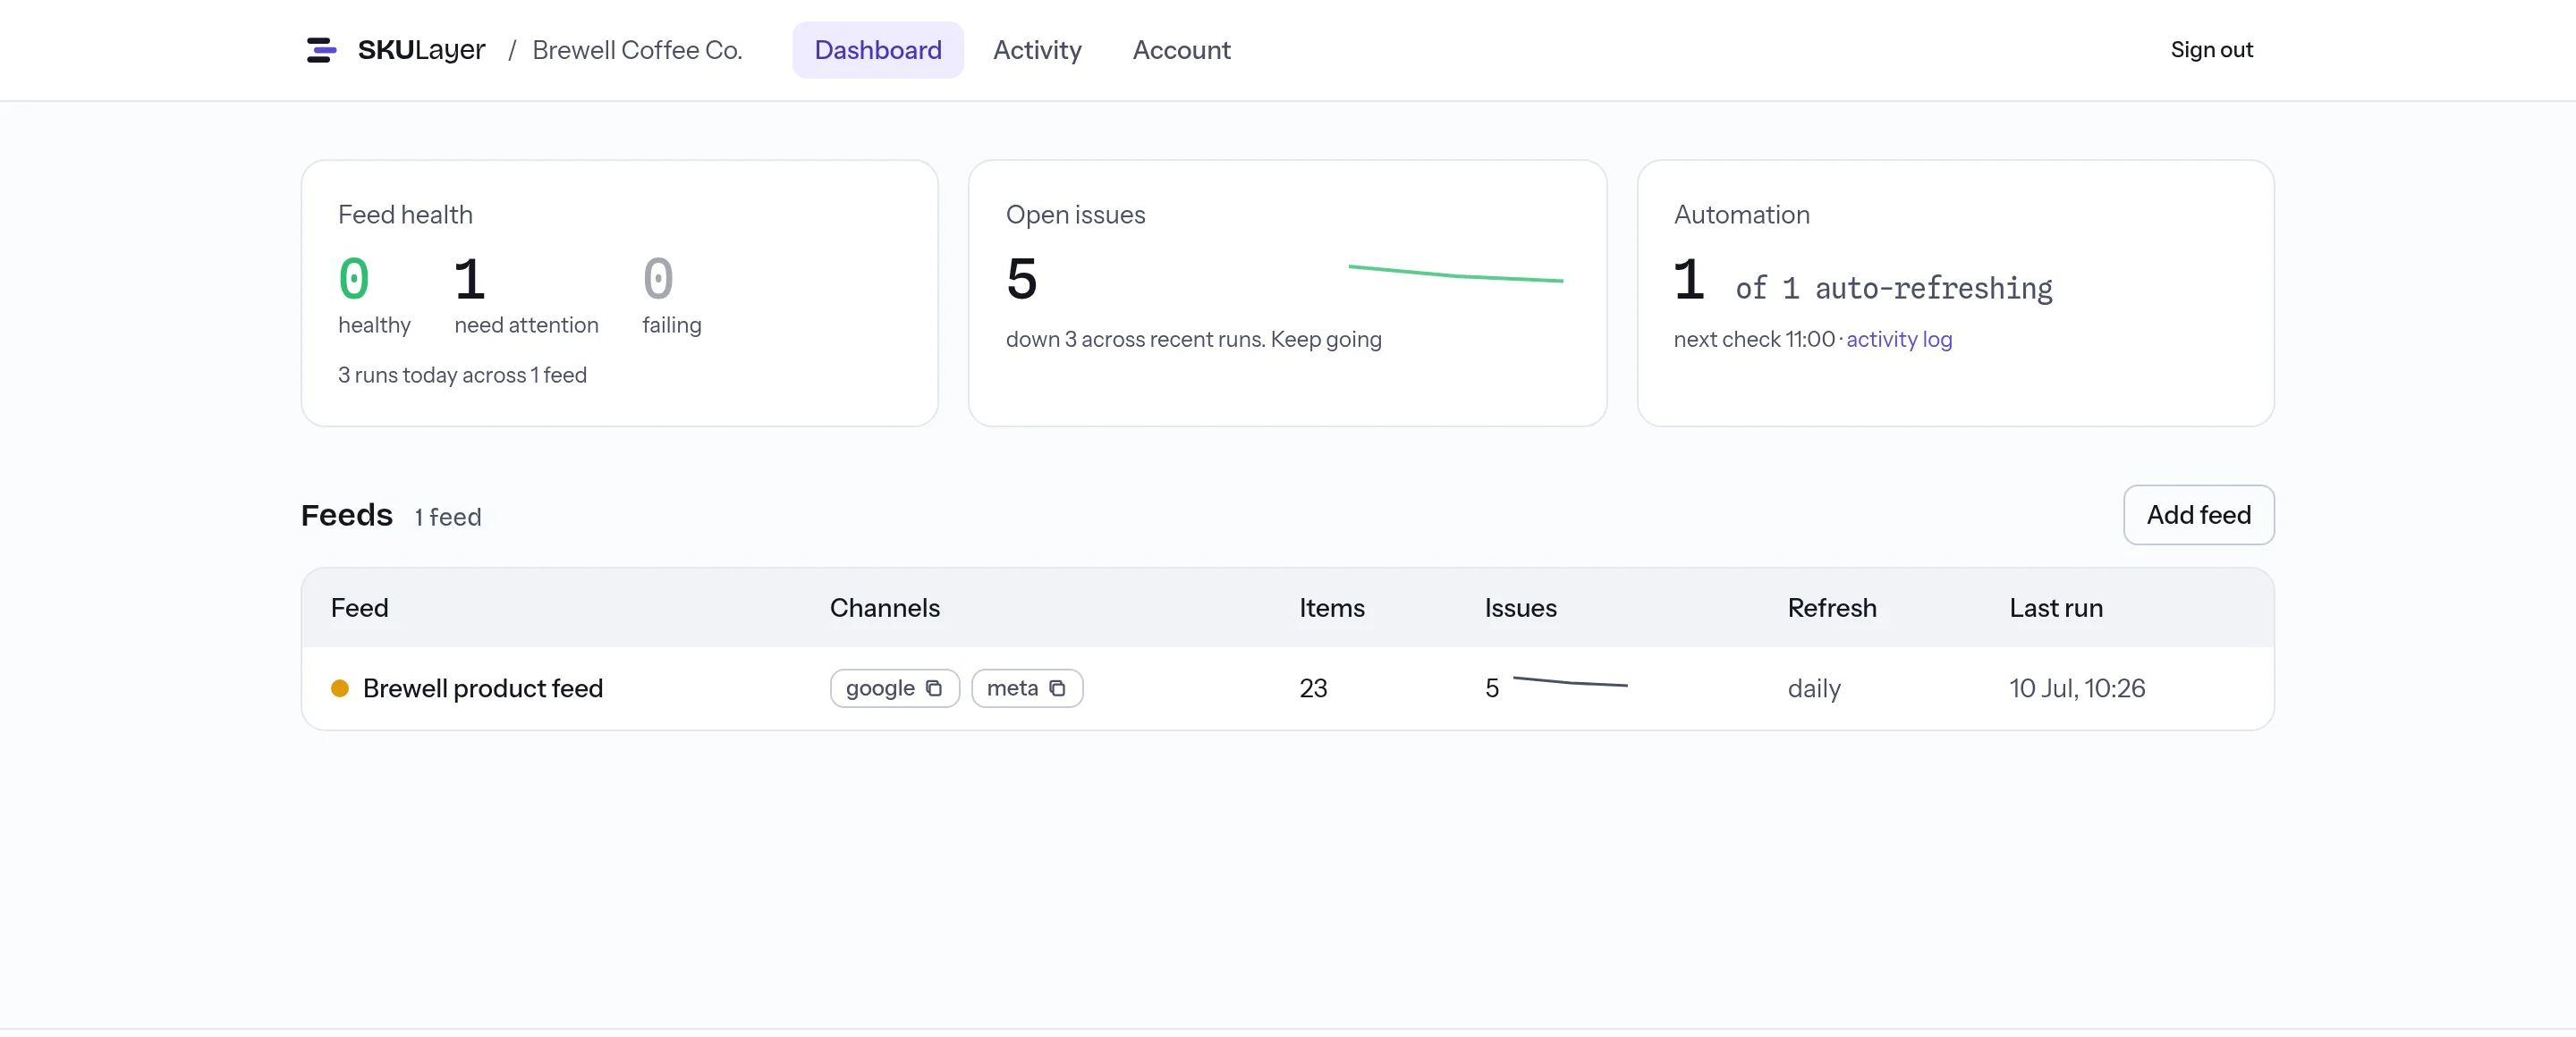Click the Refresh column header
Screen dimensions: 2576x1037
[1831, 609]
